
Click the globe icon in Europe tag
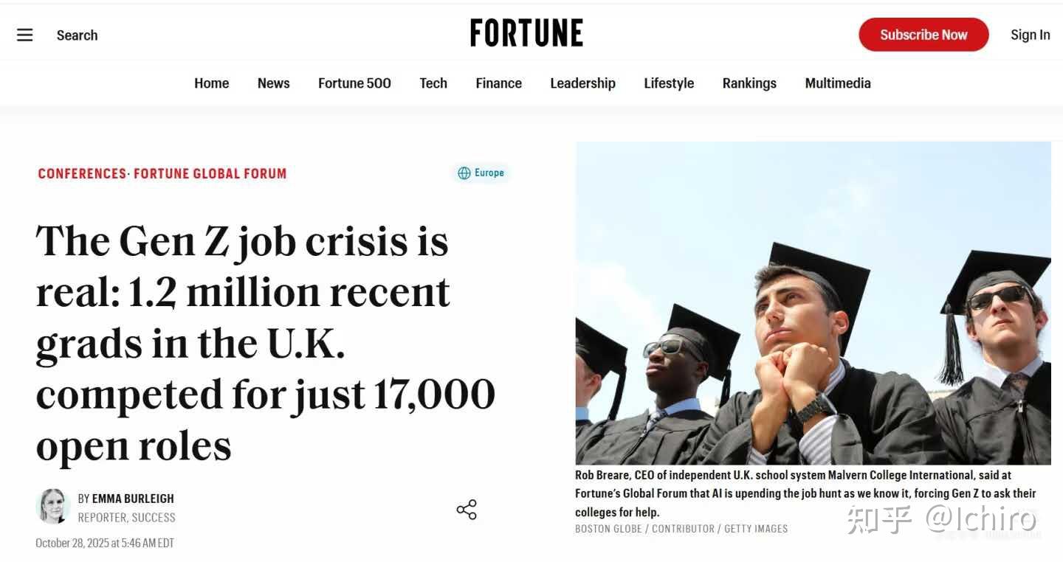pos(464,173)
